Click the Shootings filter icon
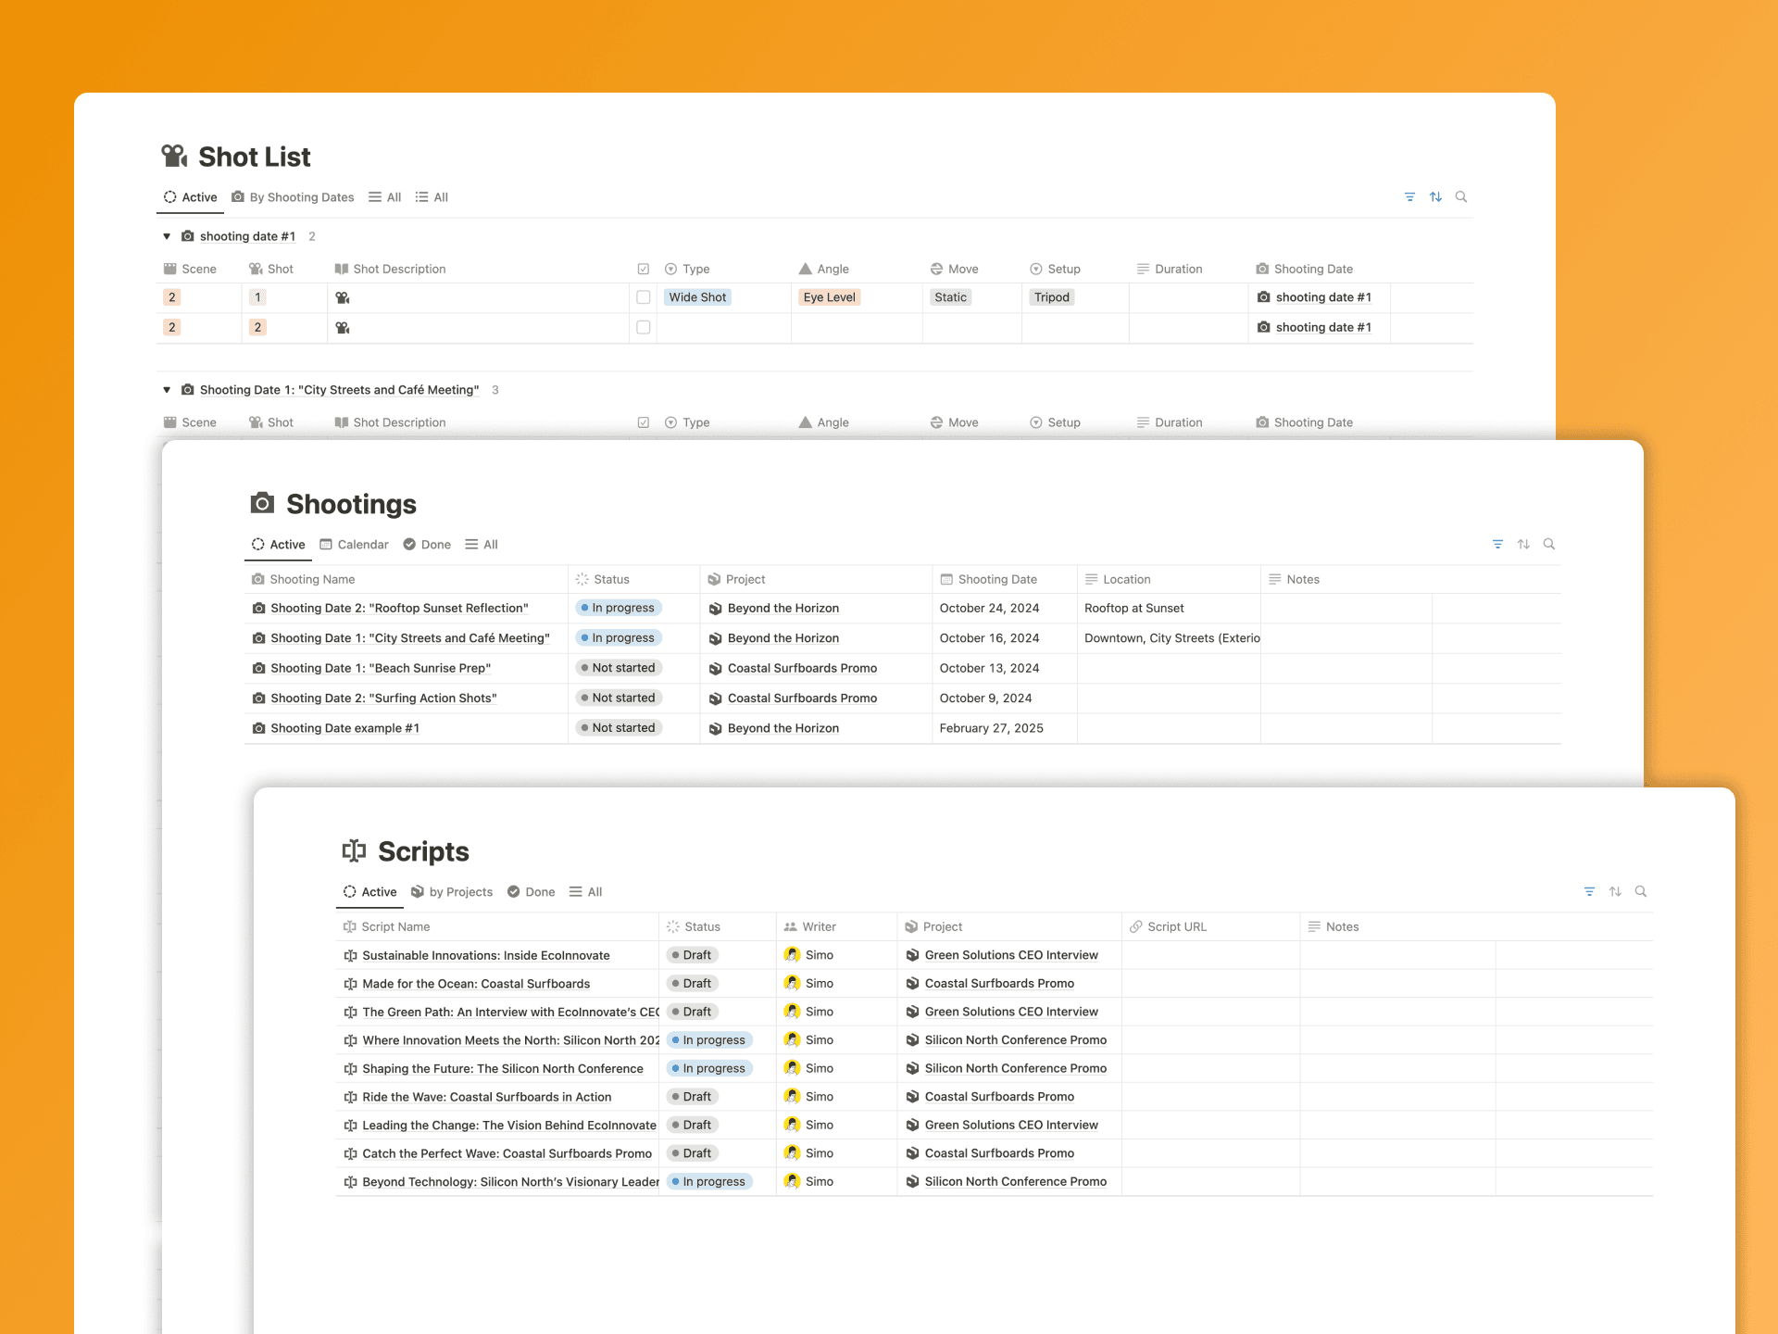Viewport: 1778px width, 1334px height. click(x=1497, y=545)
